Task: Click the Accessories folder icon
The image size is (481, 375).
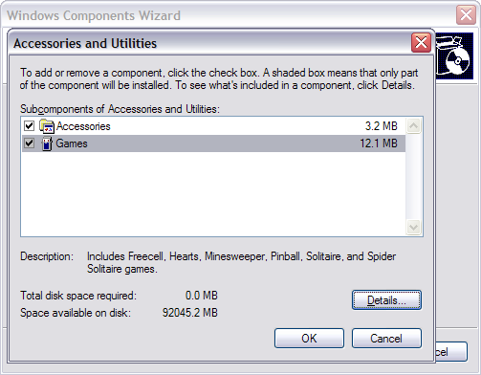Action: coord(47,126)
